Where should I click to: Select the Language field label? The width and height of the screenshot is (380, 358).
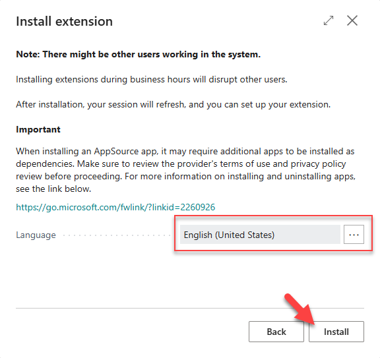36,235
